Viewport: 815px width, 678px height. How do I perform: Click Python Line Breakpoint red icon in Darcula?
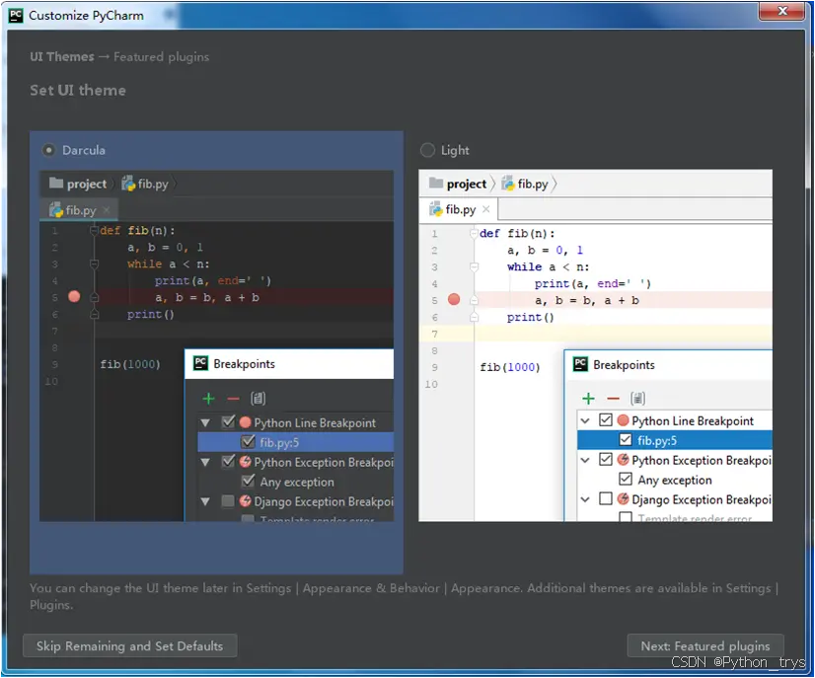246,422
